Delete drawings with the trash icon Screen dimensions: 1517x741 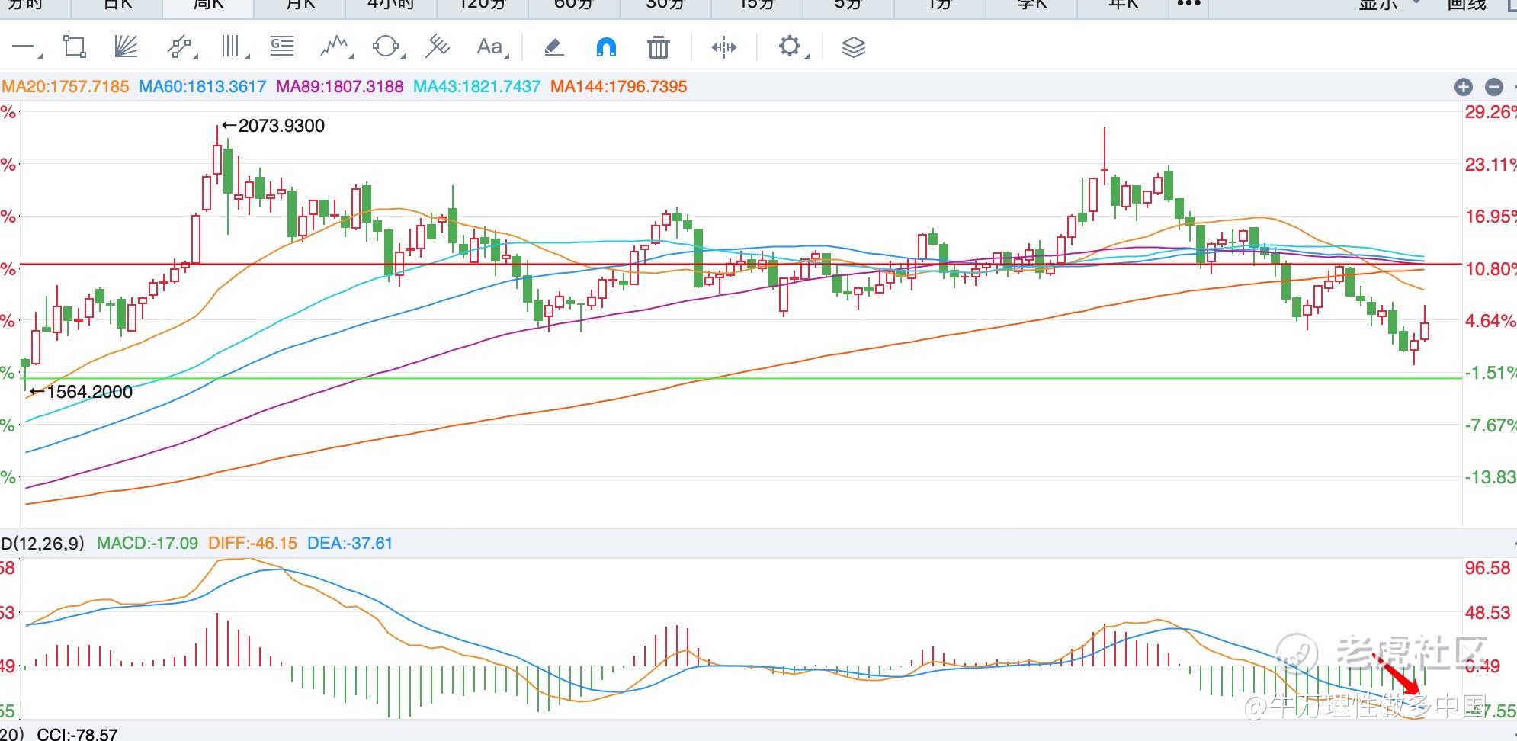[x=658, y=48]
